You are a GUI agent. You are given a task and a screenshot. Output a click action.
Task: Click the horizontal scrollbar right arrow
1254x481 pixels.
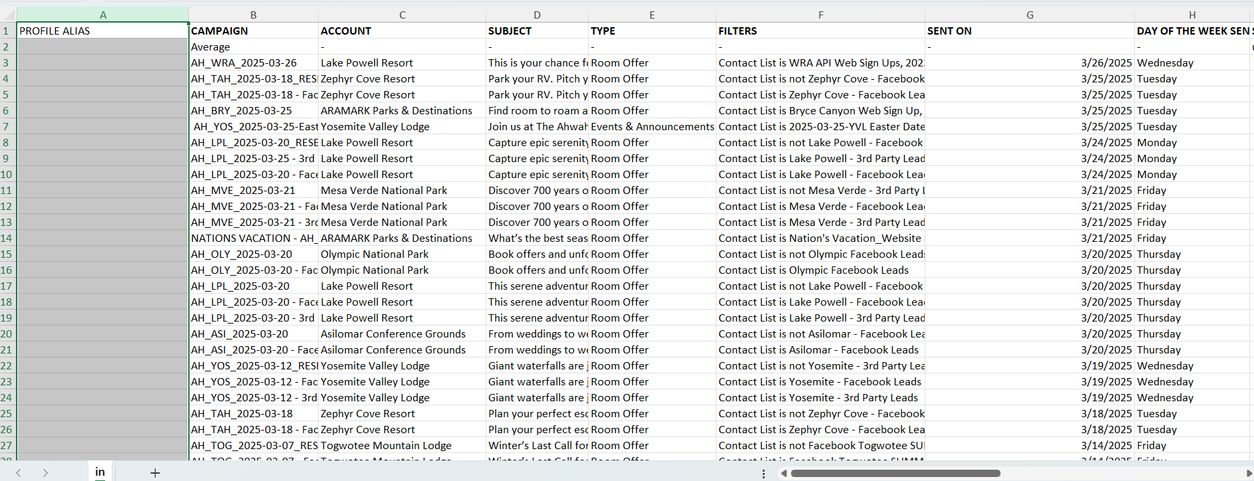1249,474
